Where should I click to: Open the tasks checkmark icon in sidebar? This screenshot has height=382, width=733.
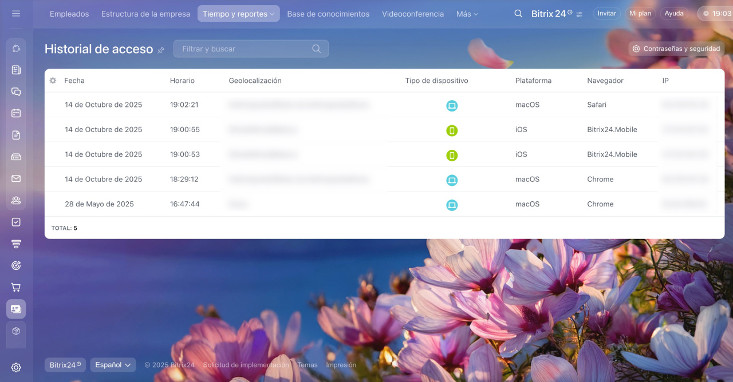coord(16,222)
